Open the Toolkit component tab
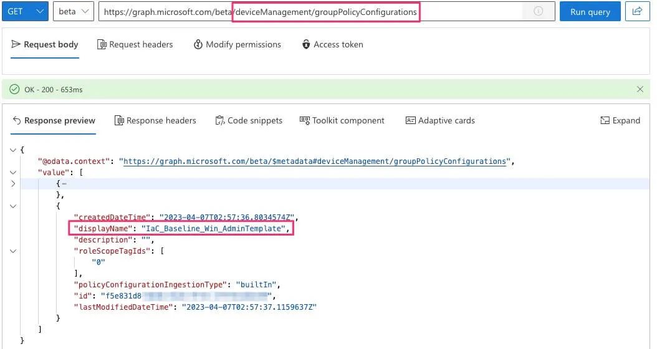Image resolution: width=657 pixels, height=349 pixels. 342,120
